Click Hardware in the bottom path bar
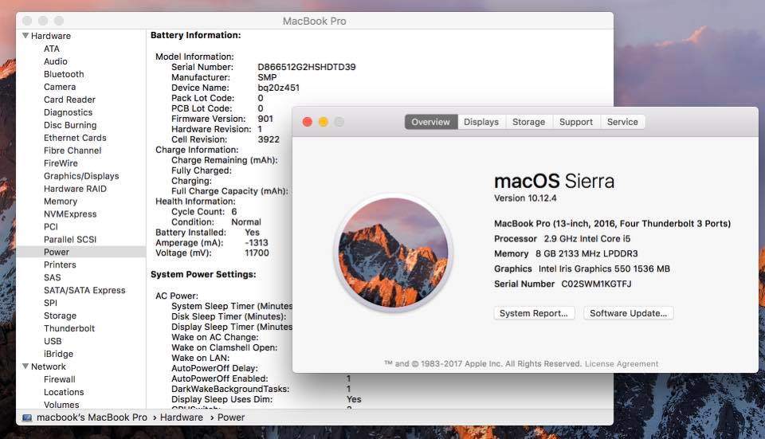The height and width of the screenshot is (439, 765). click(182, 417)
